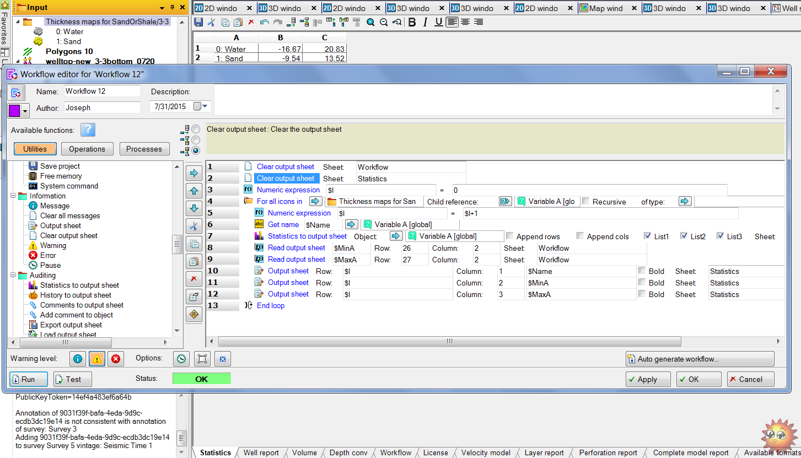Screen dimensions: 801x458
Task: Uncheck the List1 checkbox
Action: [648, 236]
